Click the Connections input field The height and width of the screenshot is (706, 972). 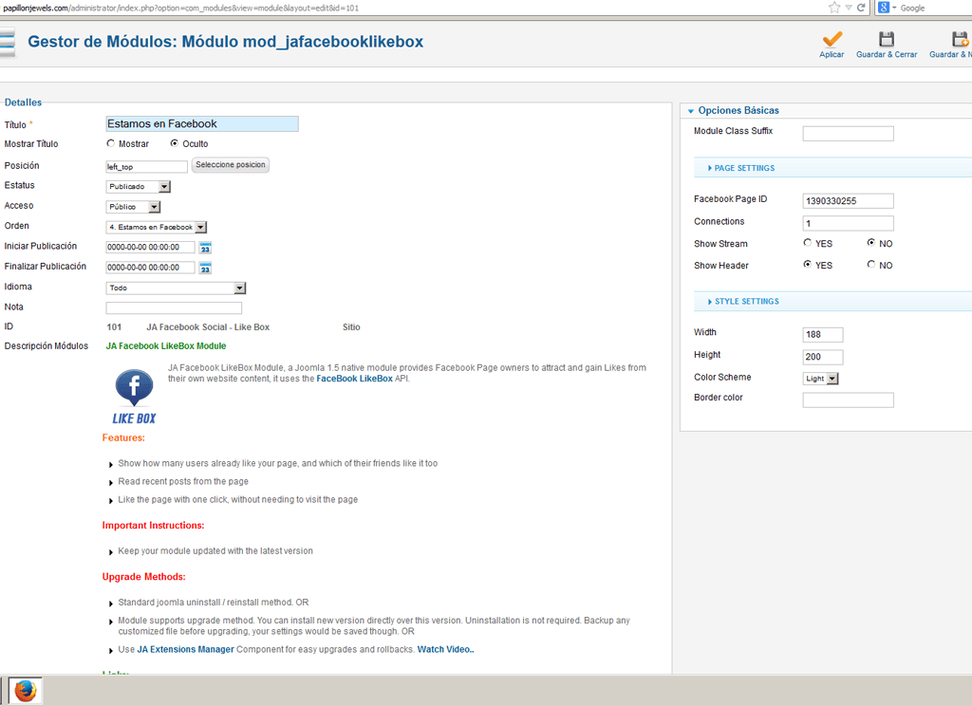pyautogui.click(x=848, y=223)
